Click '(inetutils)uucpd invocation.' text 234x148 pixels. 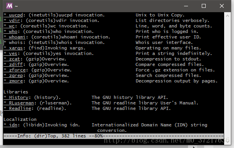coord(67,15)
